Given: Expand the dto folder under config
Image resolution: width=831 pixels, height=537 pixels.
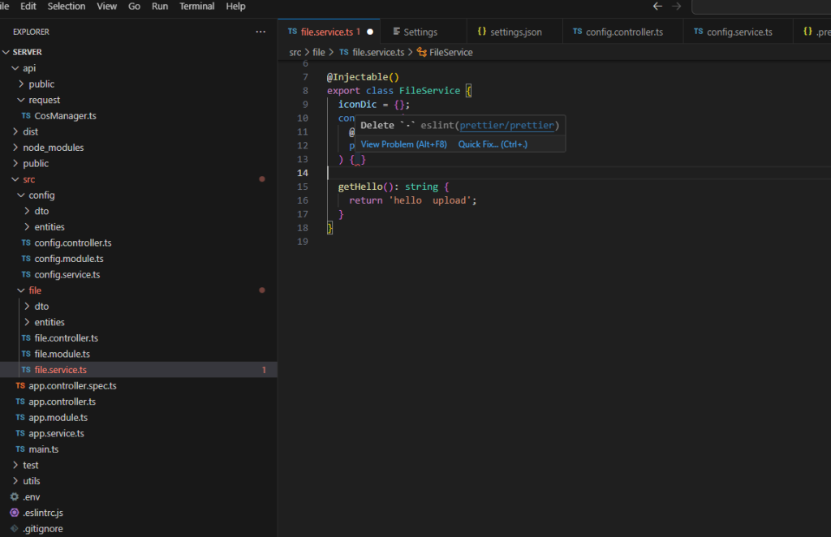Looking at the screenshot, I should 26,210.
